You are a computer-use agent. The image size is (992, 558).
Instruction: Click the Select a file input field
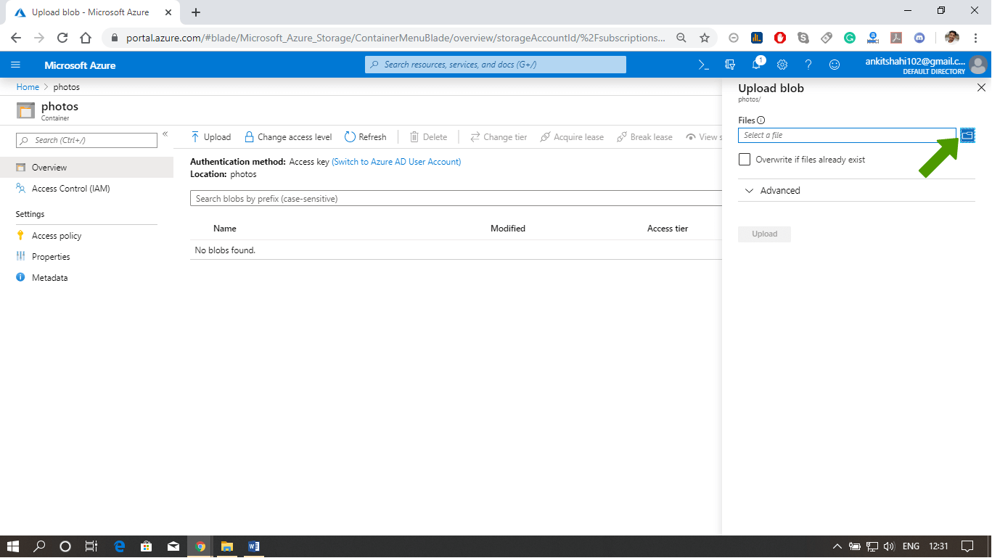(x=846, y=135)
